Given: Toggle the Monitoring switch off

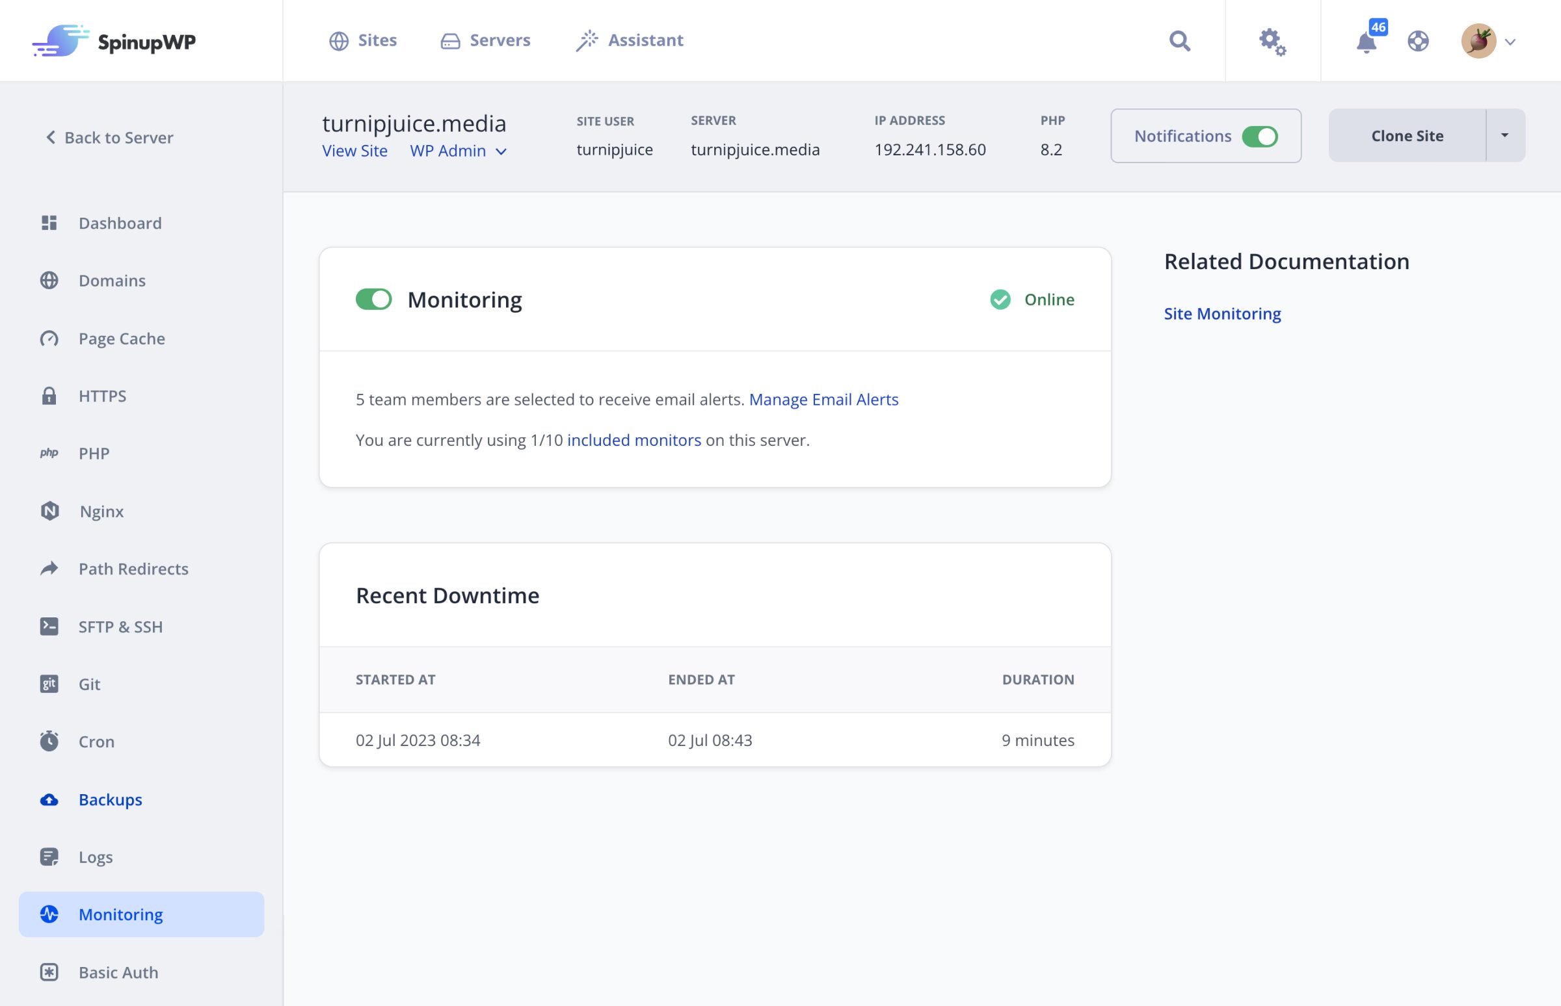Looking at the screenshot, I should click(375, 300).
